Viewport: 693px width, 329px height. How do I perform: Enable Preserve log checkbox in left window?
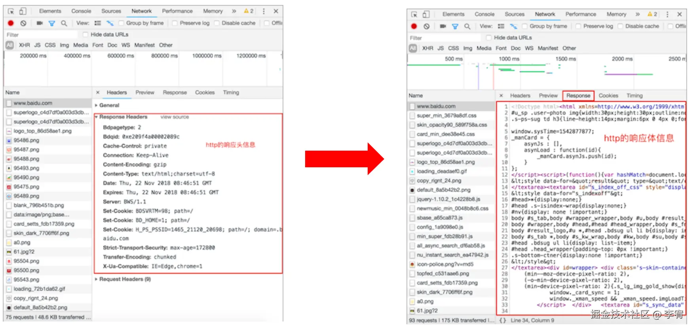click(175, 23)
